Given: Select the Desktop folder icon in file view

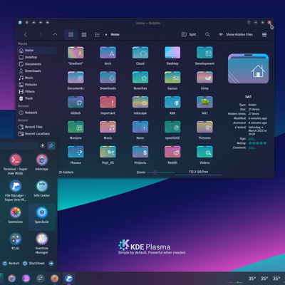Looking at the screenshot, I should pyautogui.click(x=172, y=53).
